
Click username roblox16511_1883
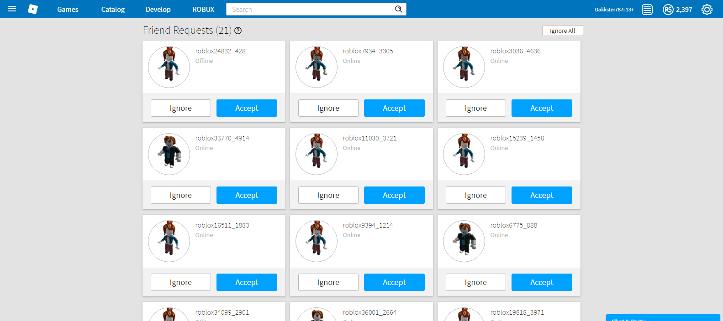pos(222,225)
